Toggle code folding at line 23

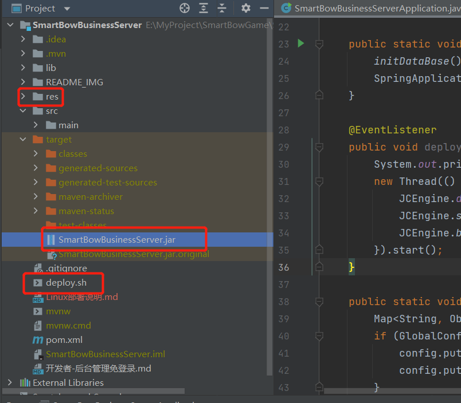[319, 44]
